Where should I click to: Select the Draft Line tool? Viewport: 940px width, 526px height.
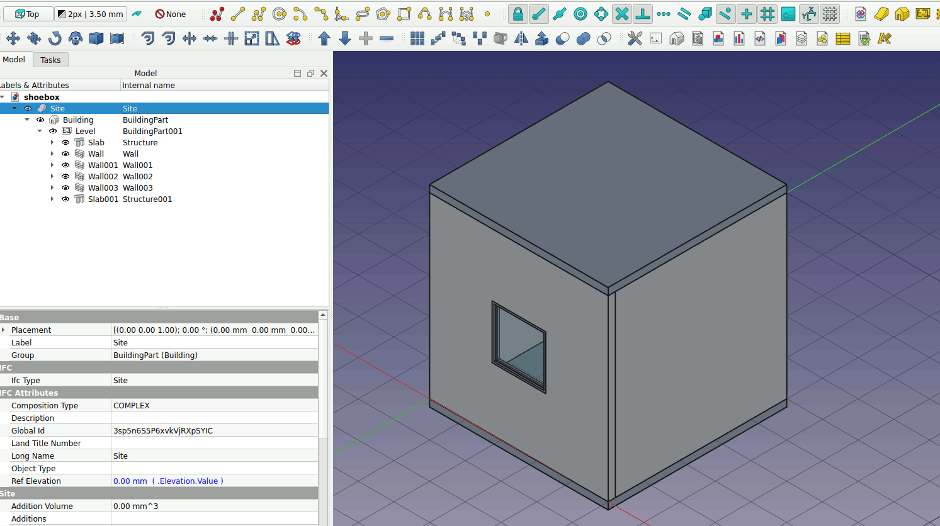pyautogui.click(x=238, y=14)
